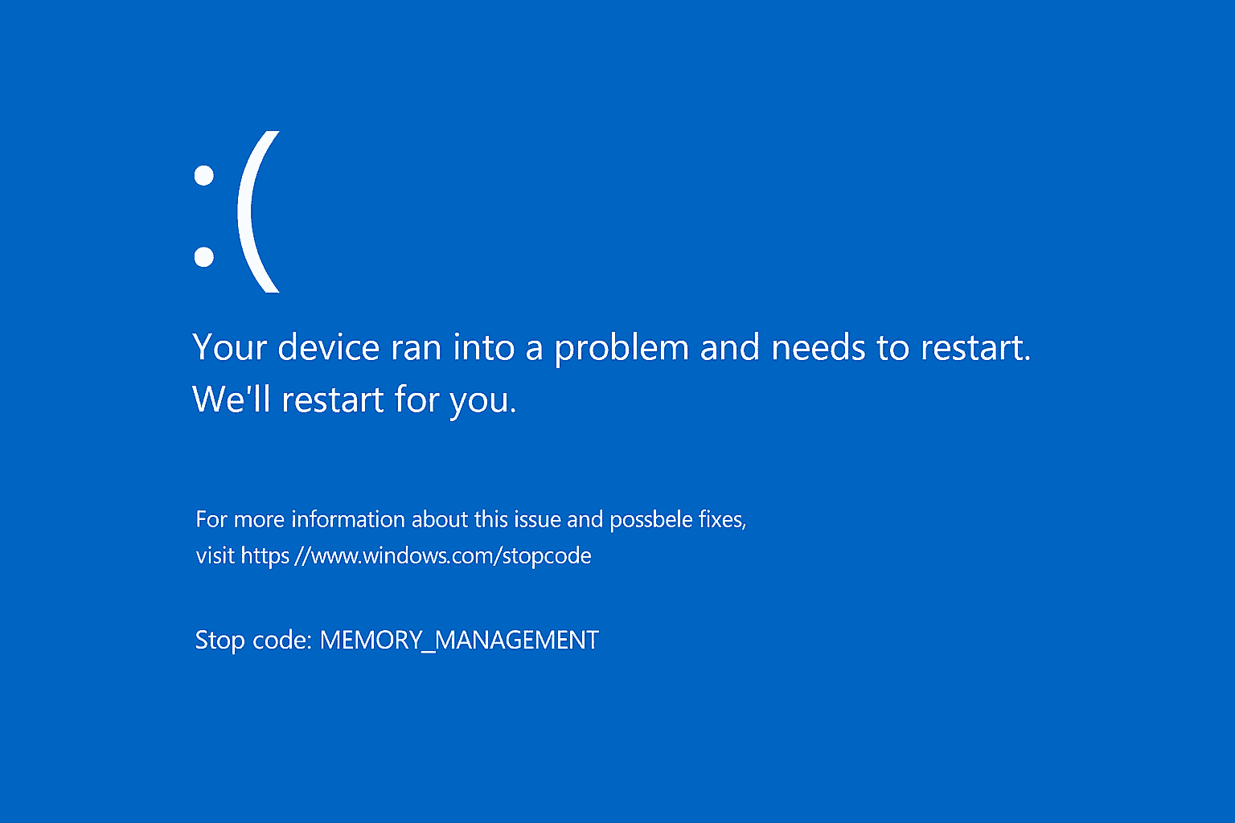Click the "Stop code:" label
The image size is (1235, 823).
pos(253,641)
